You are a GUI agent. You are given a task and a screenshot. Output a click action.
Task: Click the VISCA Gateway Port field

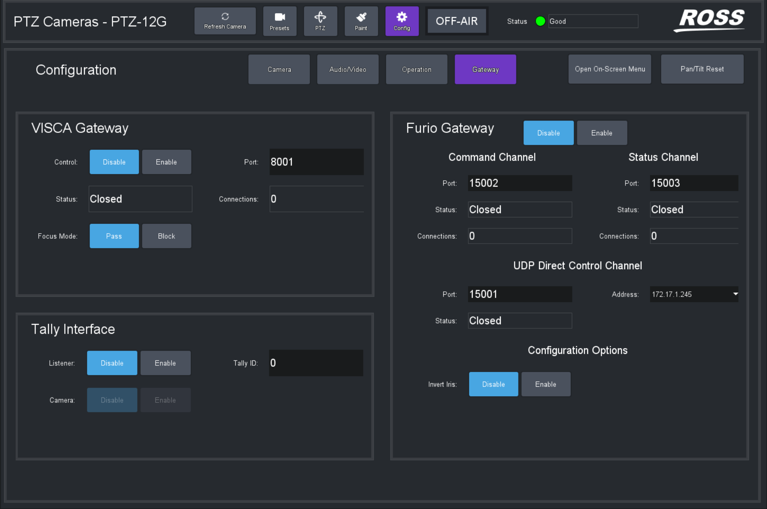coord(316,162)
